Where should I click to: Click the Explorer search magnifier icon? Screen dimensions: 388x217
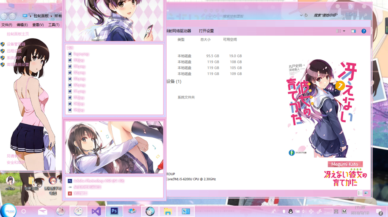pyautogui.click(x=366, y=15)
